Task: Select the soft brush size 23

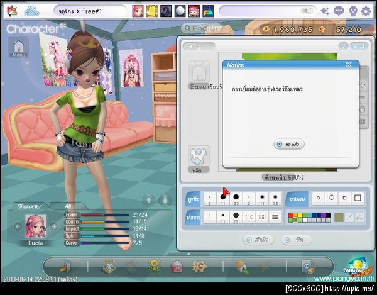Action: (275, 199)
